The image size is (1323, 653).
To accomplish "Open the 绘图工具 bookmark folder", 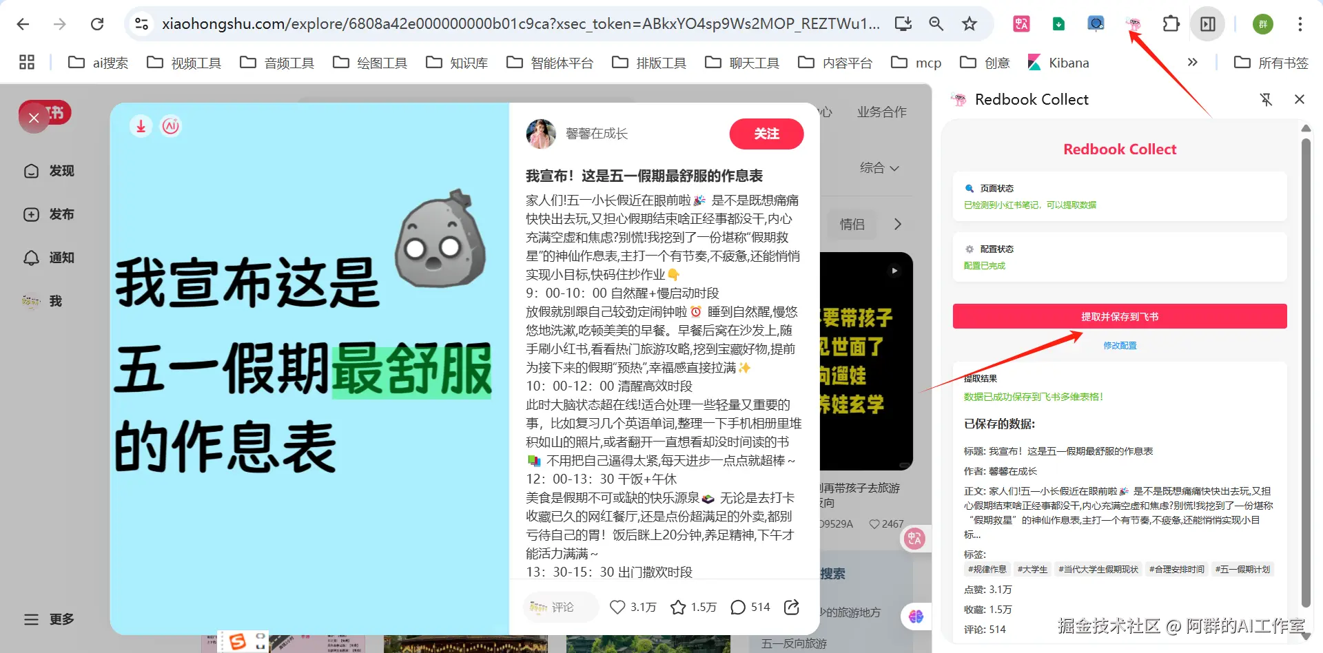I will click(369, 63).
